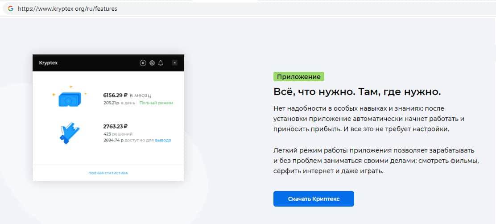Select the kryptex.org URL in the address bar

coord(67,9)
